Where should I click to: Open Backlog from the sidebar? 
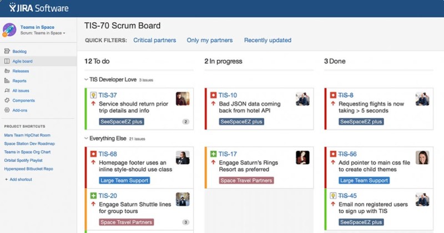click(x=19, y=51)
